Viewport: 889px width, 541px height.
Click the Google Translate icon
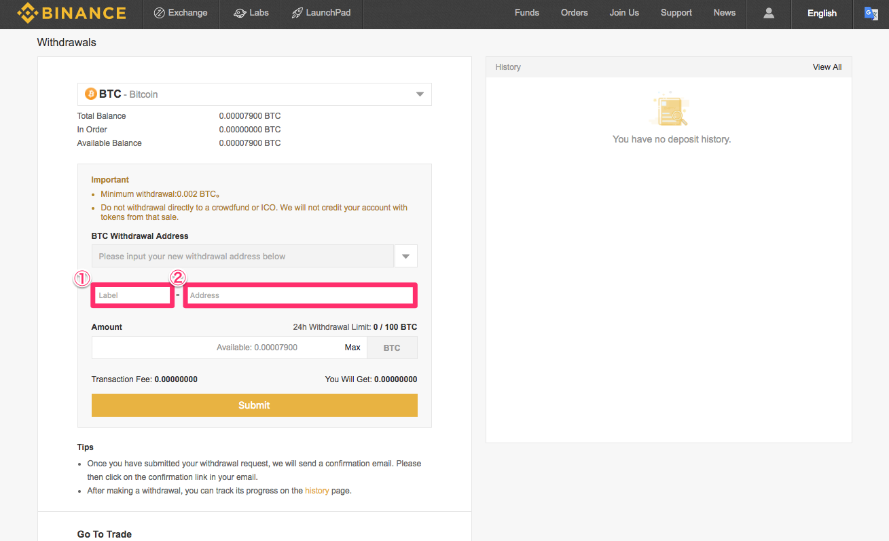click(871, 13)
